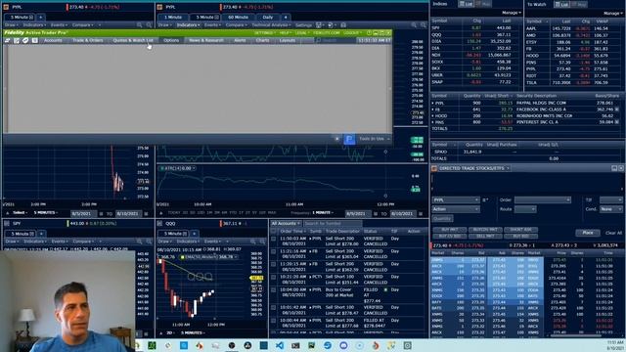Open Order type dropdown in trade ticket
The width and height of the screenshot is (626, 352).
[542, 199]
